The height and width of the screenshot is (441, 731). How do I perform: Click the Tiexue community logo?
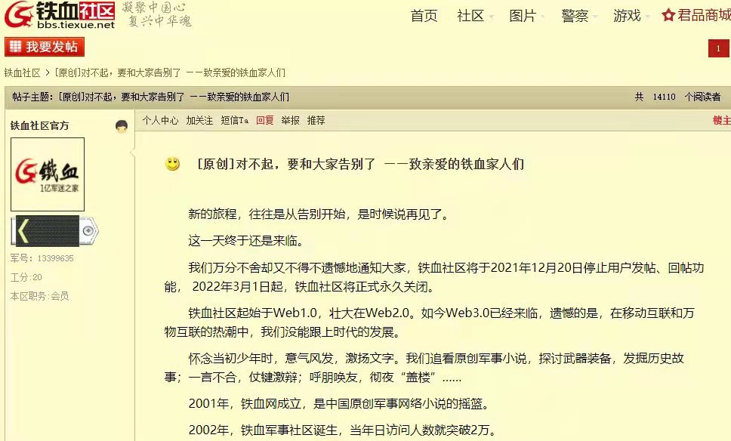[x=60, y=15]
